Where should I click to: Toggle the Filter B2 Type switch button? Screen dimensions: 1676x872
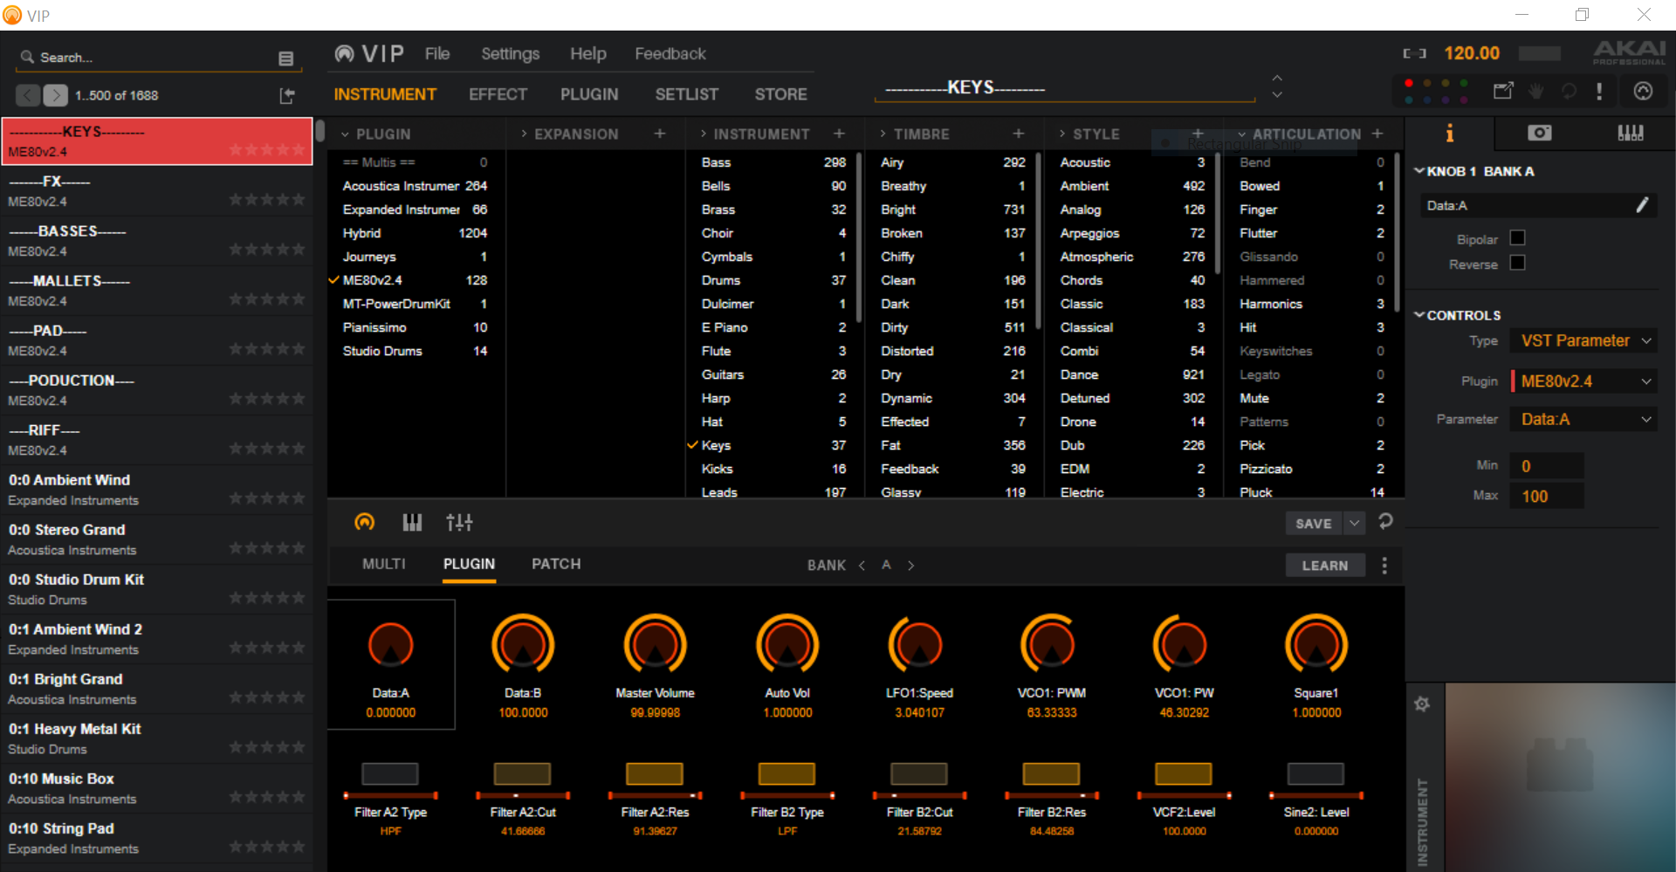tap(786, 773)
